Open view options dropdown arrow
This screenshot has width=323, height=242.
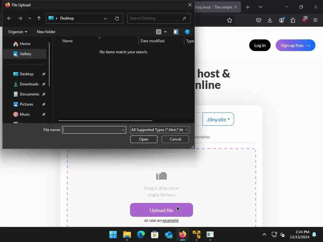(x=165, y=32)
